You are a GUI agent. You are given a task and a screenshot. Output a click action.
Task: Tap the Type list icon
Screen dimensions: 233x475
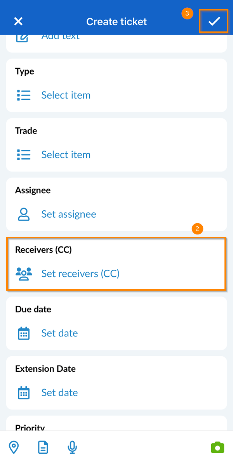click(24, 95)
